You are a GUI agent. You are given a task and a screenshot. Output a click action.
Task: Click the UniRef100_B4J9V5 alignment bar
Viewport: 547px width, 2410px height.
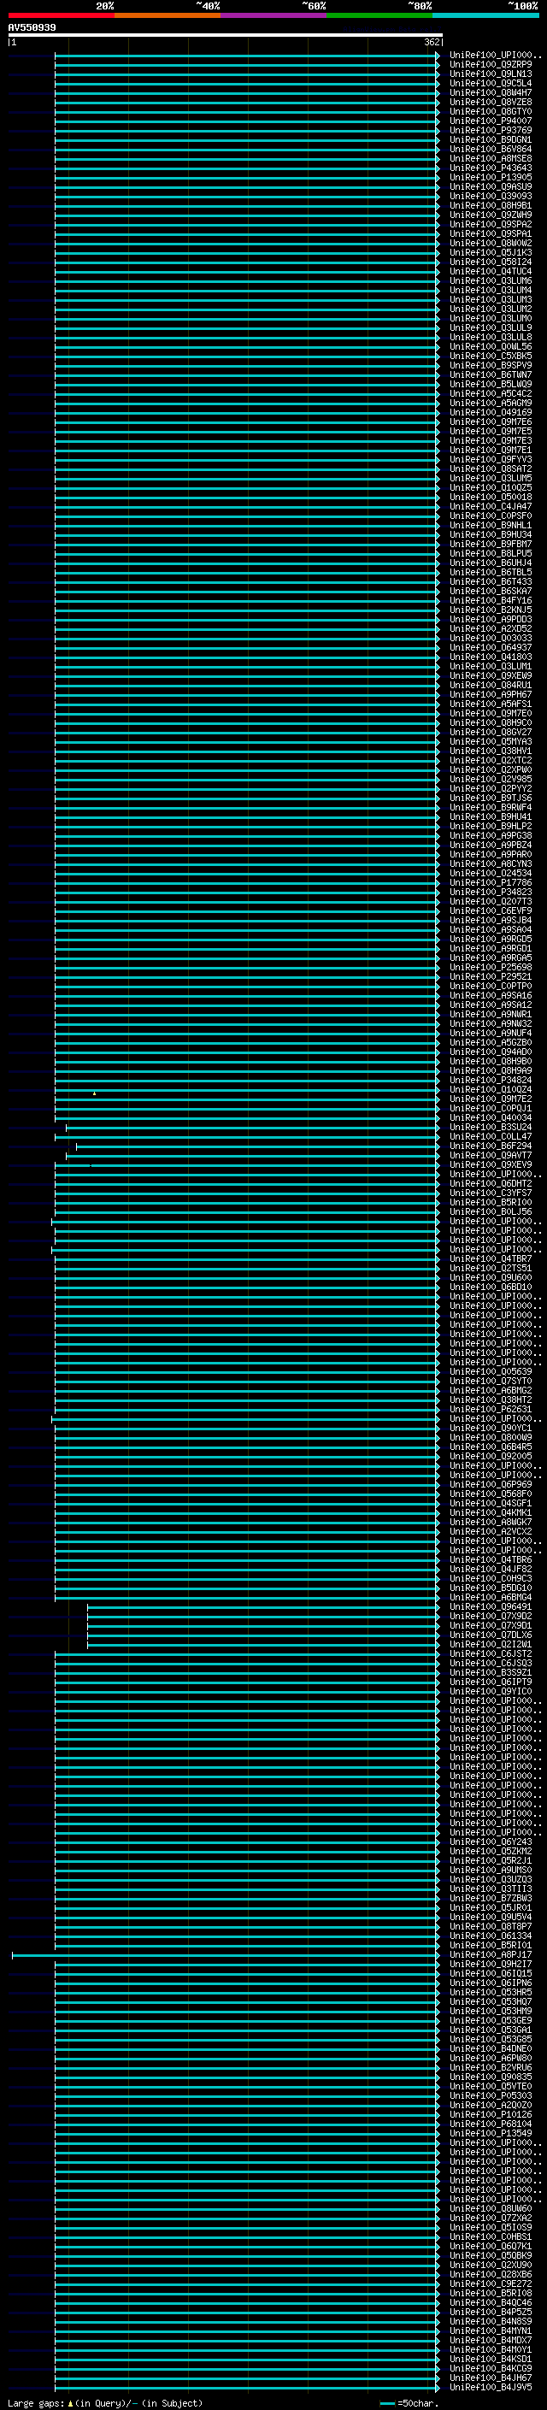click(247, 2388)
